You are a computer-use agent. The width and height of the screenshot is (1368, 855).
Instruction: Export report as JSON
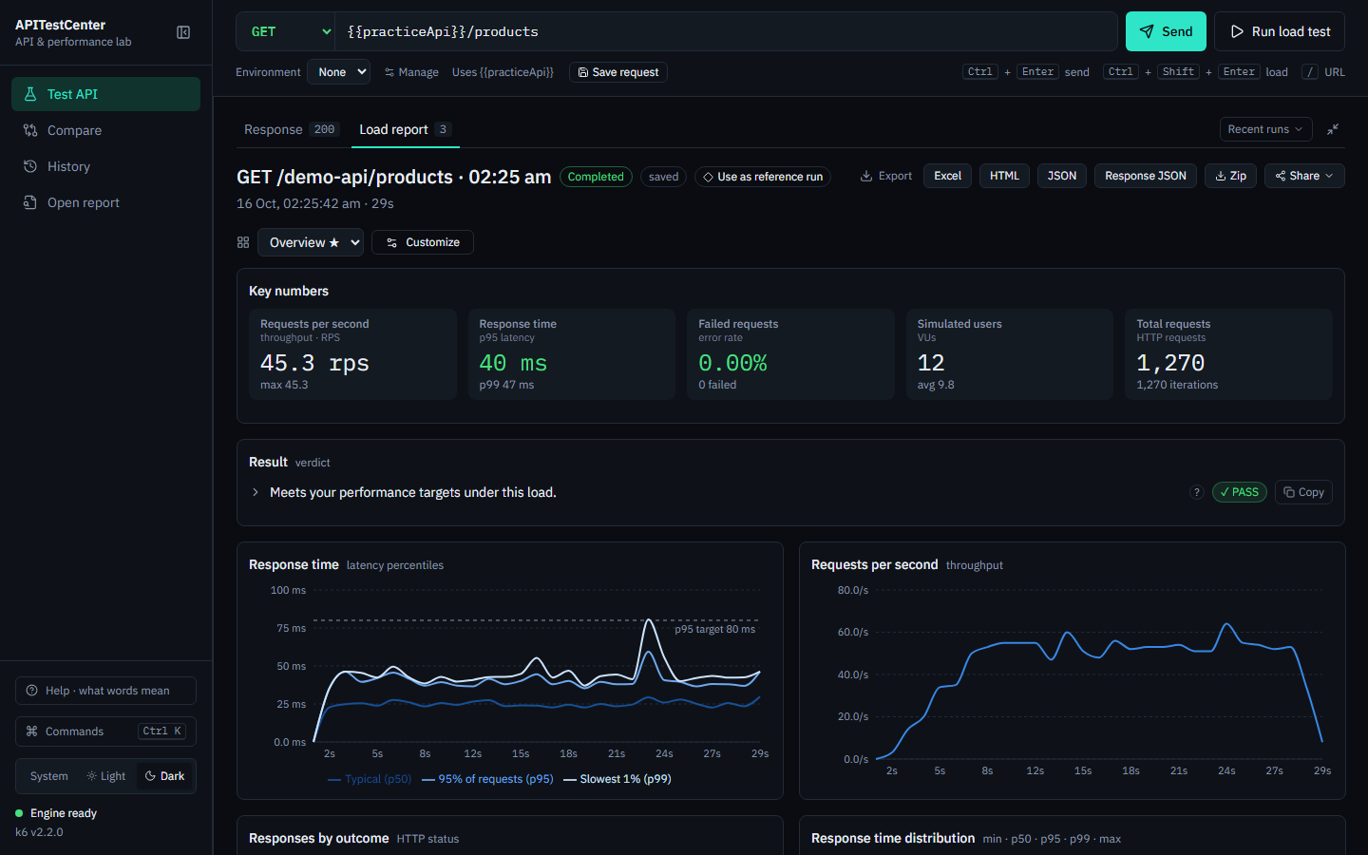click(1062, 176)
